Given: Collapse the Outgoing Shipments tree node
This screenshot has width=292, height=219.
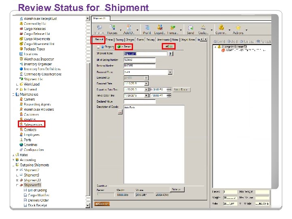Looking at the screenshot, I should pyautogui.click(x=13, y=165).
